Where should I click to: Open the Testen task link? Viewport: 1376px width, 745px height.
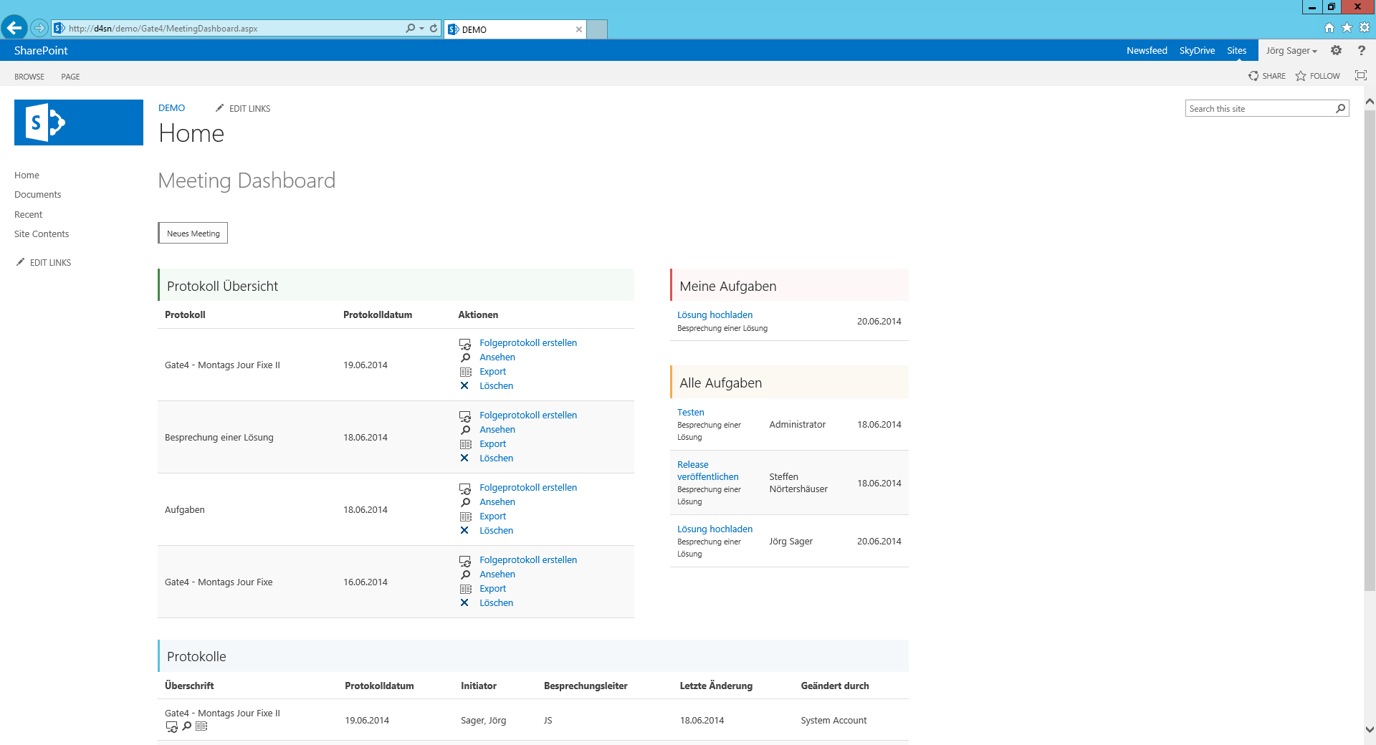pyautogui.click(x=690, y=412)
